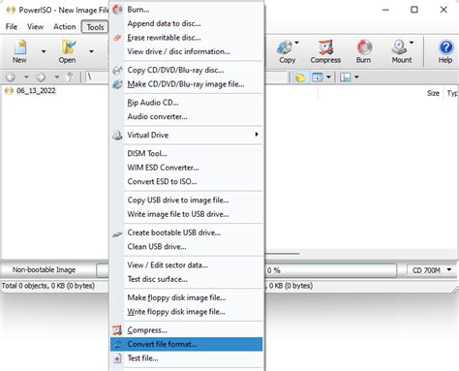Expand the Mount toolbar dropdown arrow
Viewport: 459px width, 371px height.
point(412,43)
